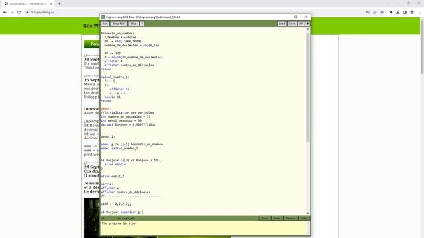Image resolution: width=424 pixels, height=238 pixels.
Task: Click the share page icon in browser
Action: click(x=375, y=12)
